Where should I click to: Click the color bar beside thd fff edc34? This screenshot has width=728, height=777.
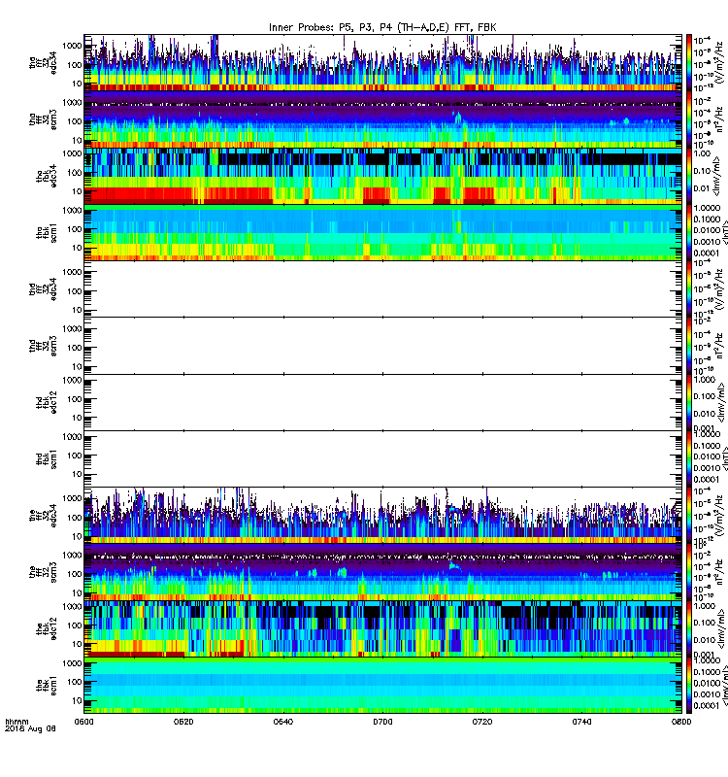(x=689, y=288)
